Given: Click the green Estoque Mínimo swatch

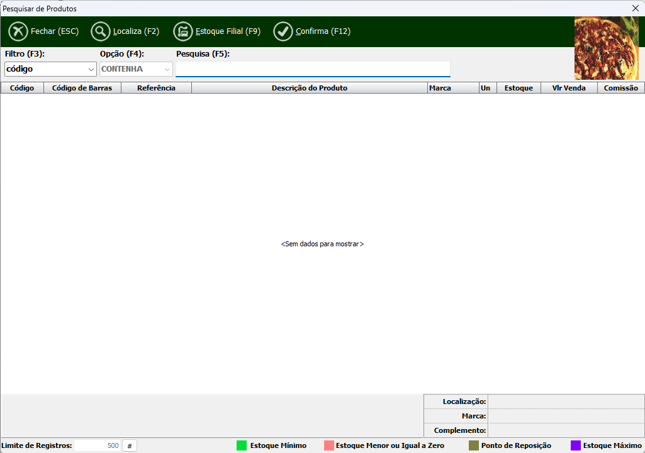Looking at the screenshot, I should pos(242,445).
